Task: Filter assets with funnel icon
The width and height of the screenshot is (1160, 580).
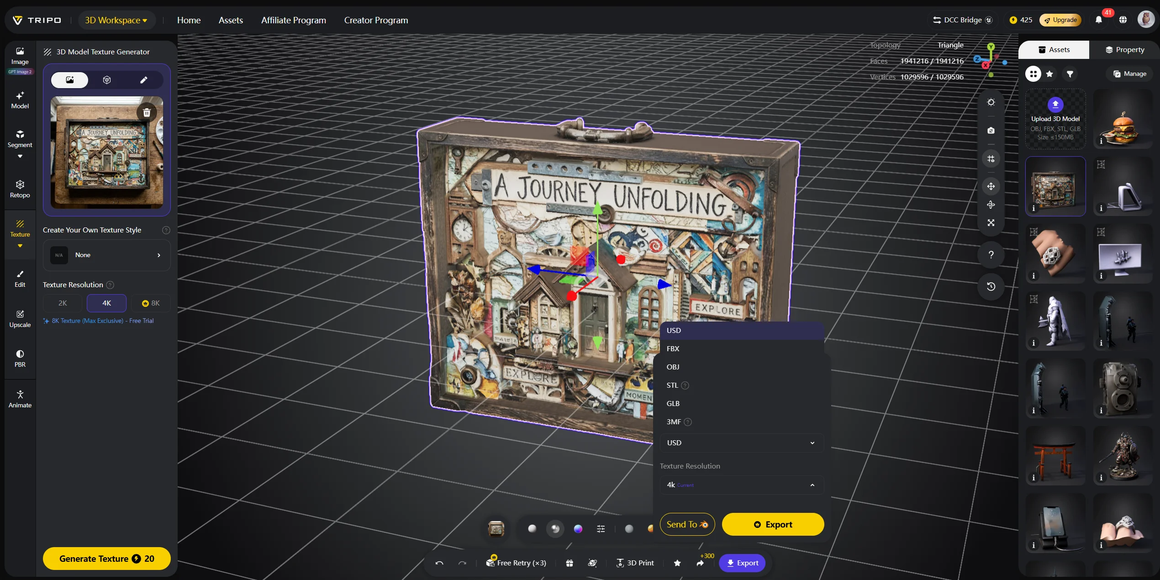Action: coord(1070,74)
